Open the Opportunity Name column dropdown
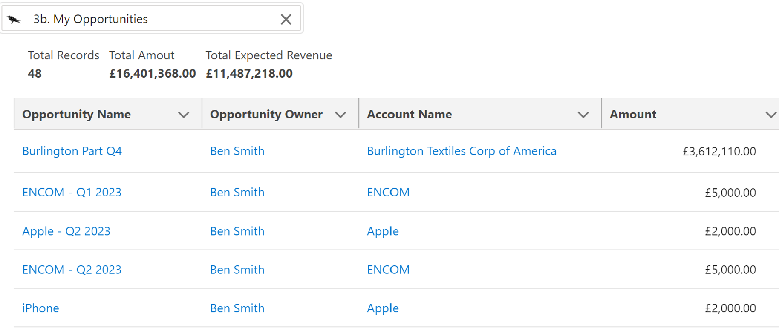Image resolution: width=779 pixels, height=328 pixels. coord(184,115)
